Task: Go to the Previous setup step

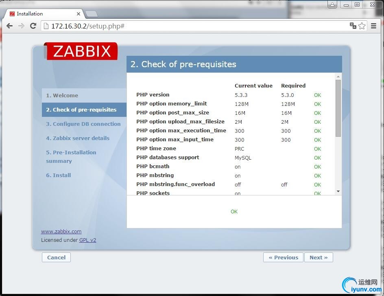Action: click(x=284, y=257)
